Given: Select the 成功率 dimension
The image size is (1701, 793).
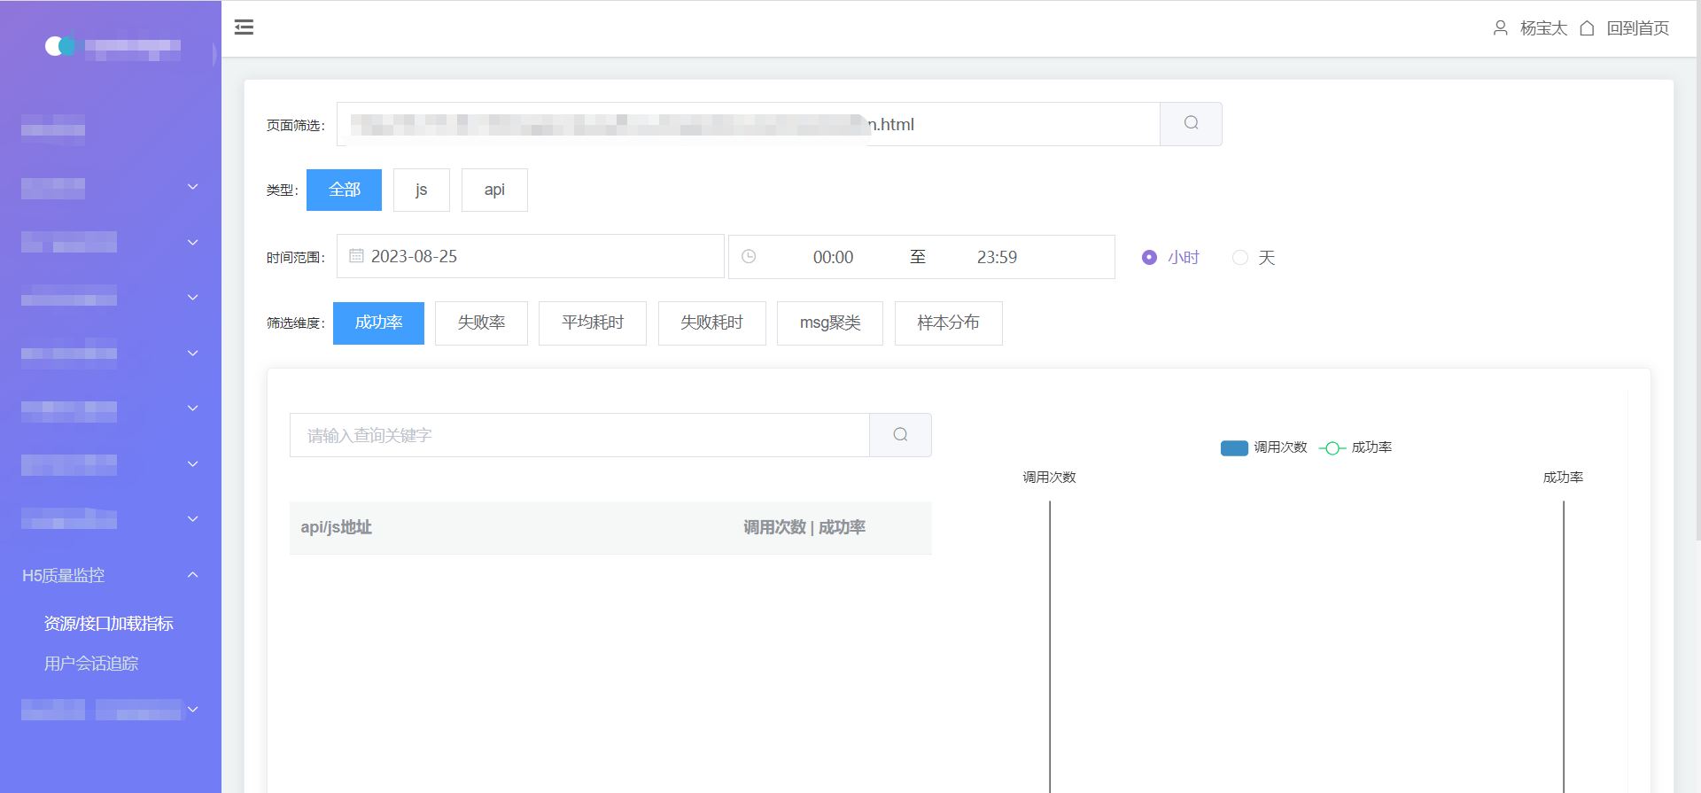Looking at the screenshot, I should (x=378, y=323).
